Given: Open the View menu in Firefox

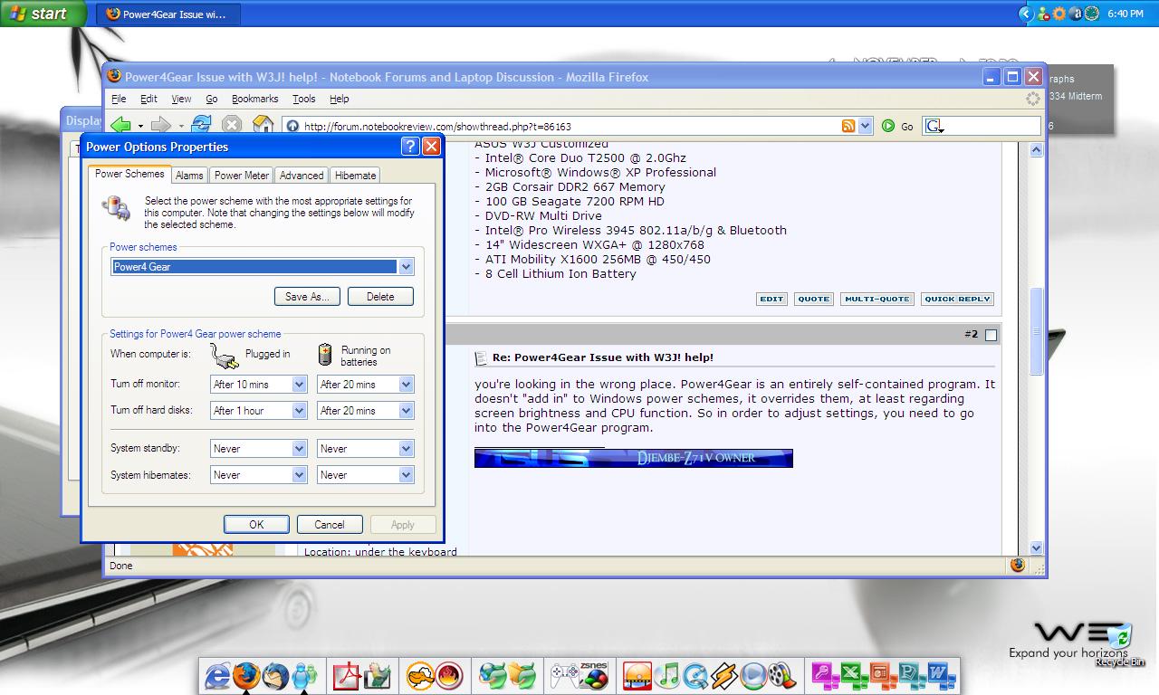Looking at the screenshot, I should [x=181, y=99].
